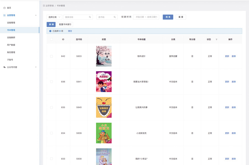The width and height of the screenshot is (249, 165).
Task: Expand the 公众号内容 sidebar menu chevron
Action: pos(36,67)
